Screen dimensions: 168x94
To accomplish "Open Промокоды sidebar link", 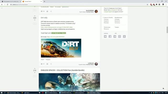I will (107, 27).
